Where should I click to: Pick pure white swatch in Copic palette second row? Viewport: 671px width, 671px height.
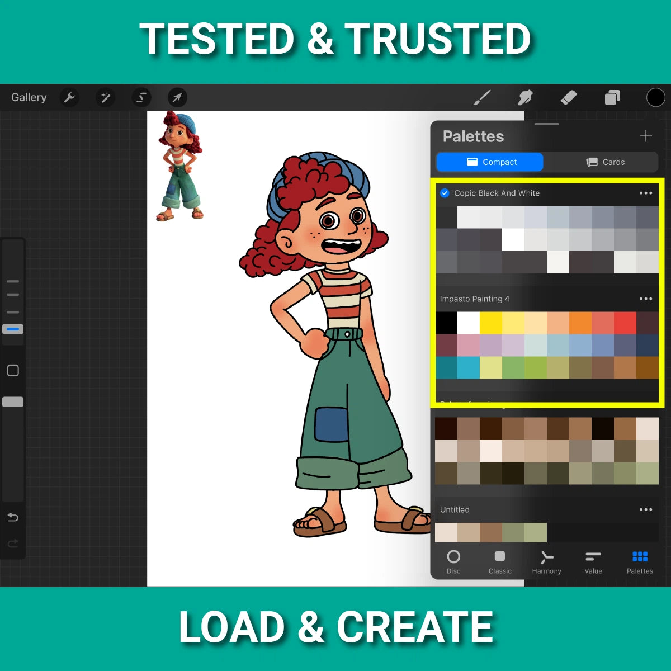[x=513, y=239]
